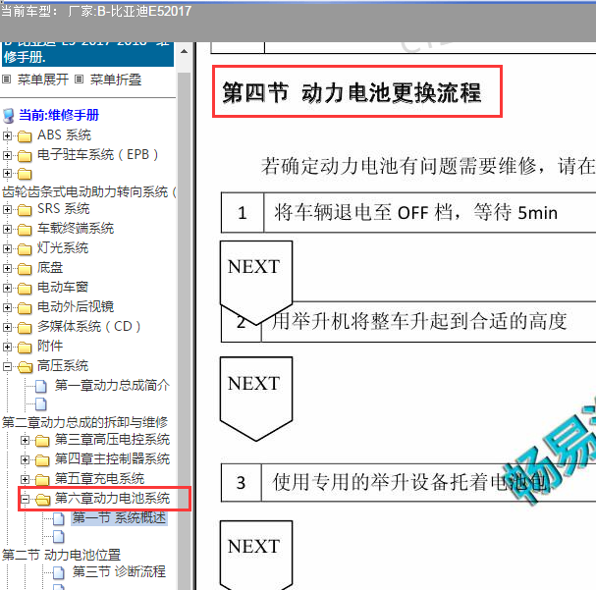
Task: Expand the 电子驻车系统 (EPB) node
Action: pyautogui.click(x=7, y=155)
